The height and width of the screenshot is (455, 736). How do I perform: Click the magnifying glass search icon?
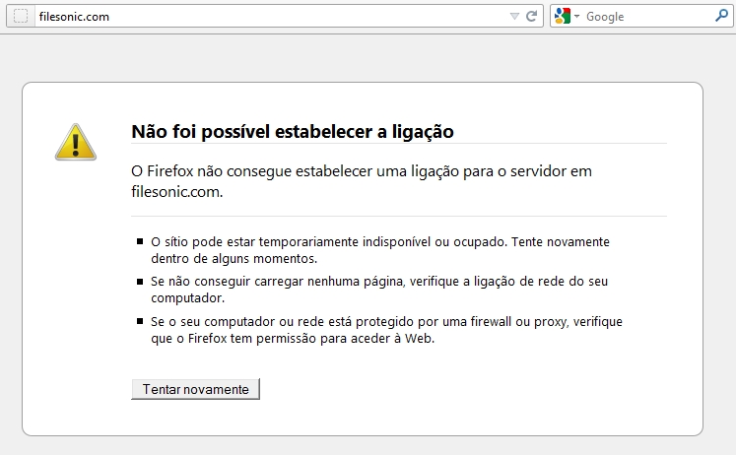coord(720,16)
